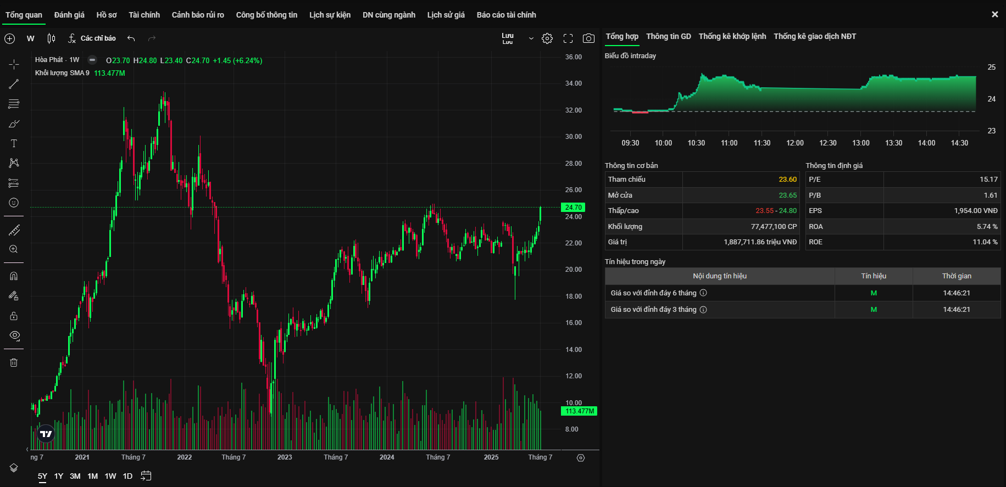Select the 3M time range
The height and width of the screenshot is (487, 1006).
[75, 476]
